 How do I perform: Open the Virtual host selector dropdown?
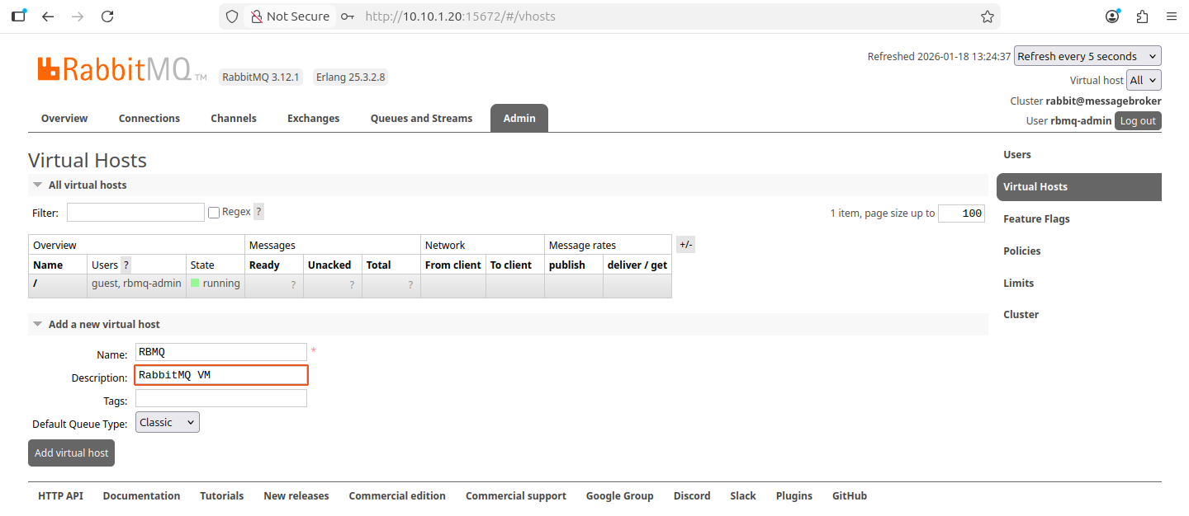coord(1144,80)
